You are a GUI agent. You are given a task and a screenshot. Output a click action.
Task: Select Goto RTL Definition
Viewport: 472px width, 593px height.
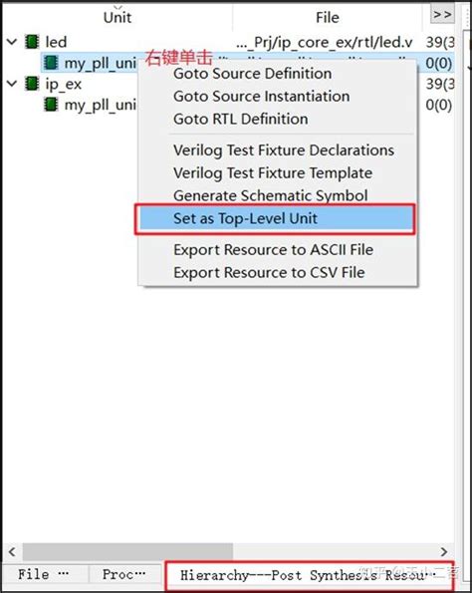point(240,119)
